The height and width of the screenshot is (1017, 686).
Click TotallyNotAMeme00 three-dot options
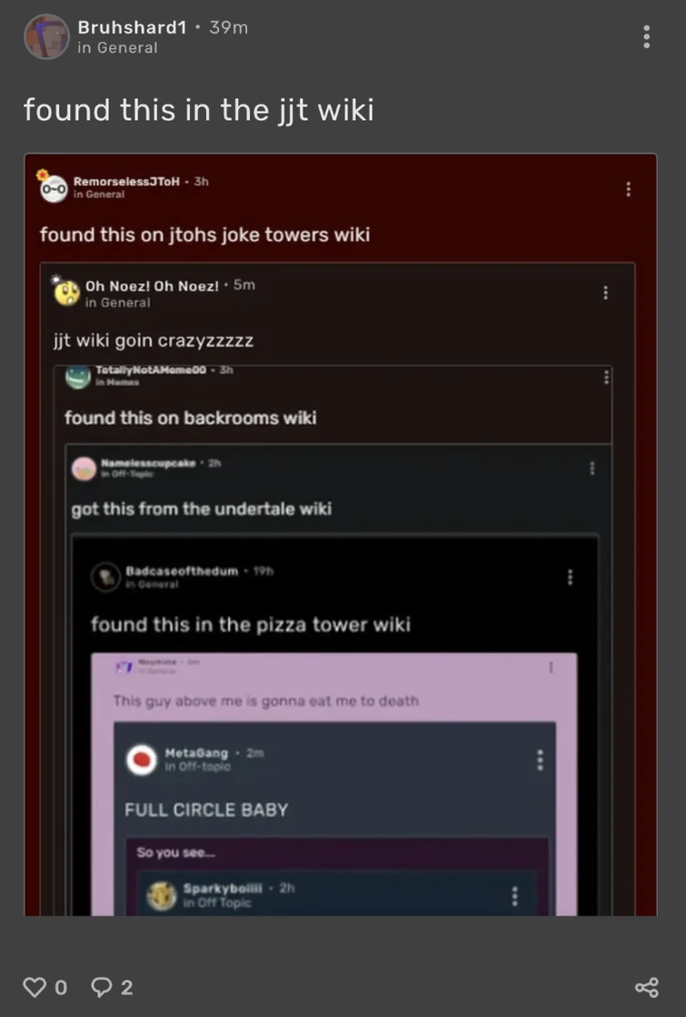click(x=606, y=377)
